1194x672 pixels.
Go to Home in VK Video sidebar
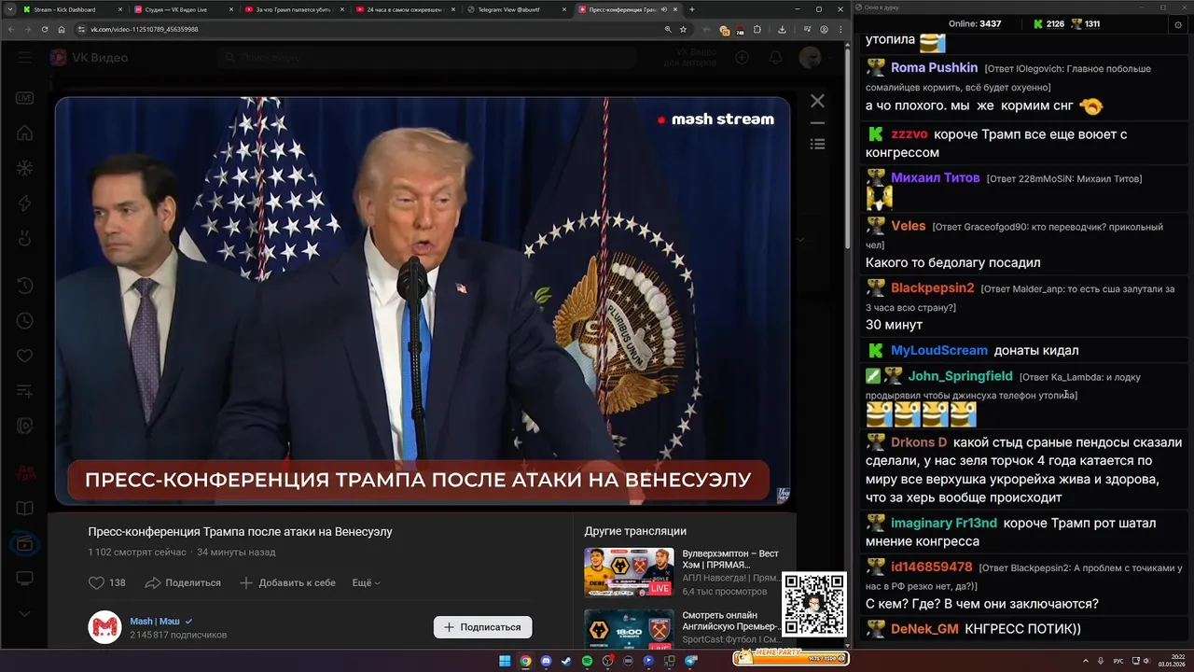tap(24, 133)
